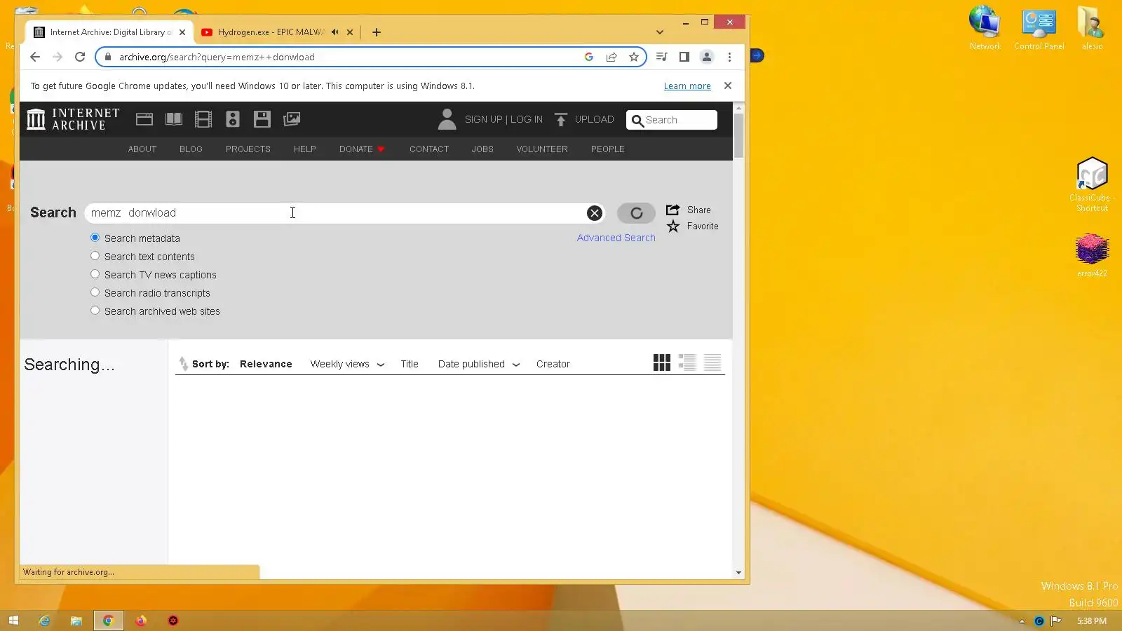Open the BLOG menu item

pos(191,149)
